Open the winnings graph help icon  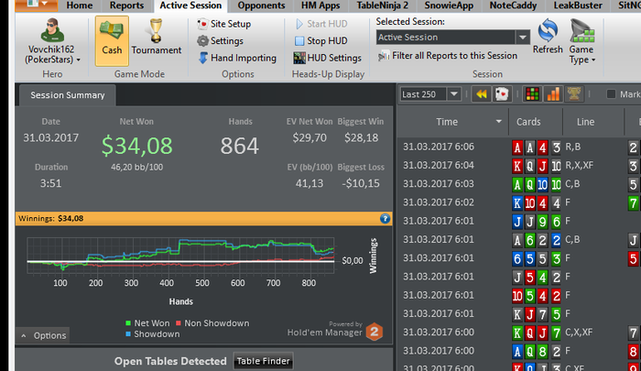[x=385, y=218]
